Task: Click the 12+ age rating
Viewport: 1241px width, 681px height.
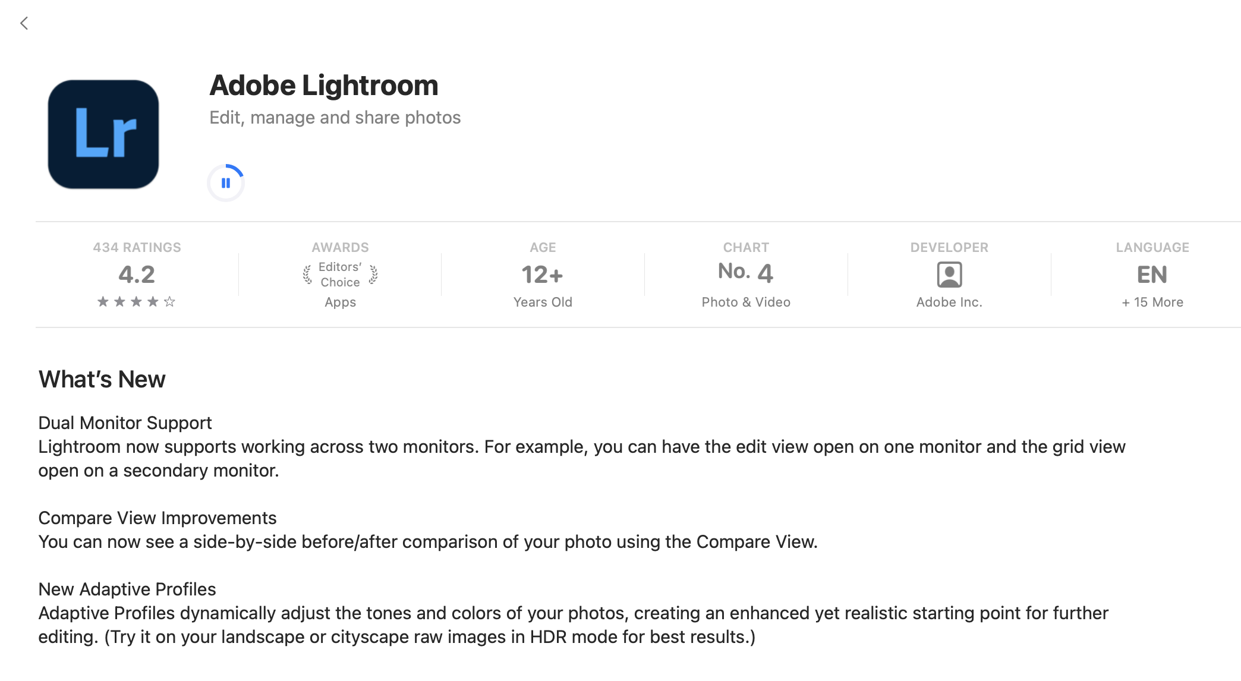Action: coord(542,275)
